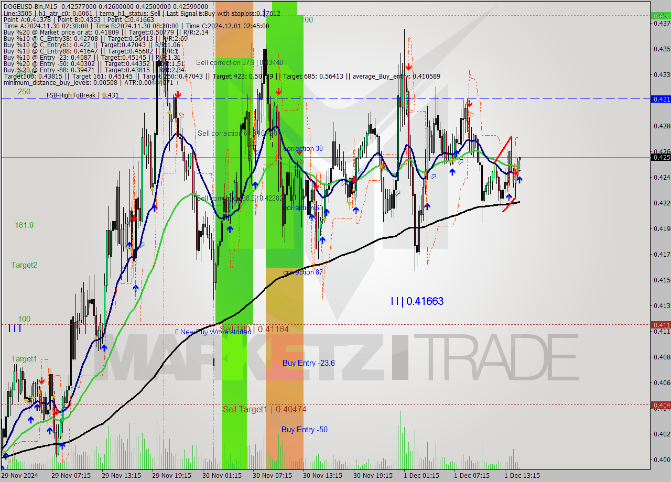The height and width of the screenshot is (482, 671).
Task: Click the 0.435 price axis tick
Action: tap(662, 49)
